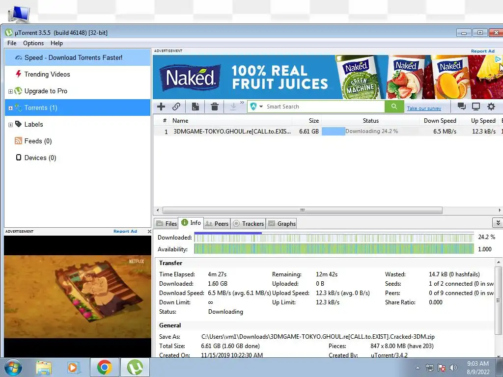Open the Help menu

[x=56, y=43]
